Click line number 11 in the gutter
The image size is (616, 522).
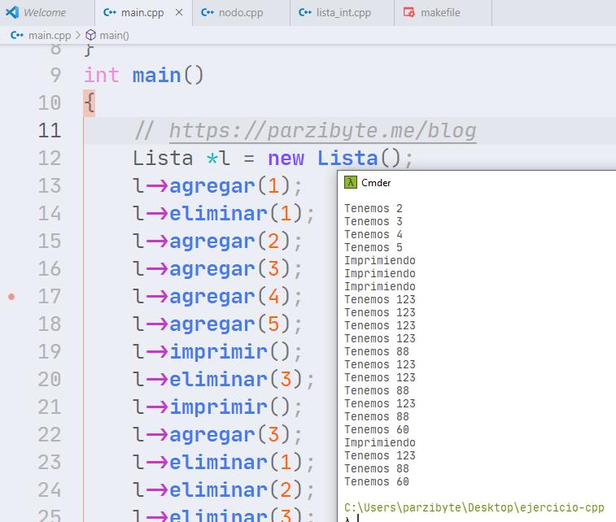pyautogui.click(x=50, y=131)
